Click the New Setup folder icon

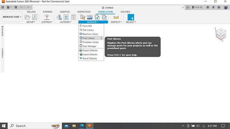point(27,17)
